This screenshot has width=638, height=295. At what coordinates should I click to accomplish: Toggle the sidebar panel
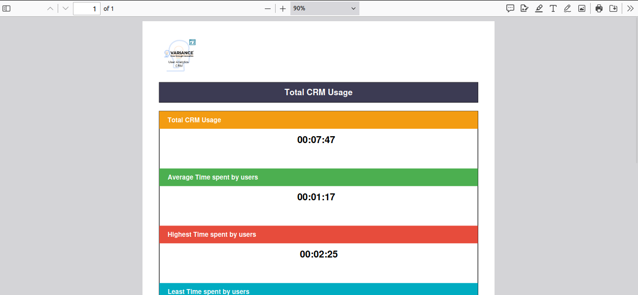click(6, 8)
